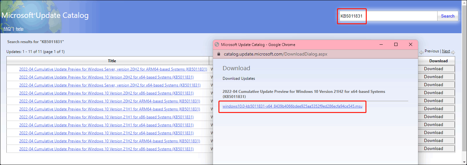Click the DownloadDialog.aspx address bar URL
The height and width of the screenshot is (165, 467).
point(275,54)
